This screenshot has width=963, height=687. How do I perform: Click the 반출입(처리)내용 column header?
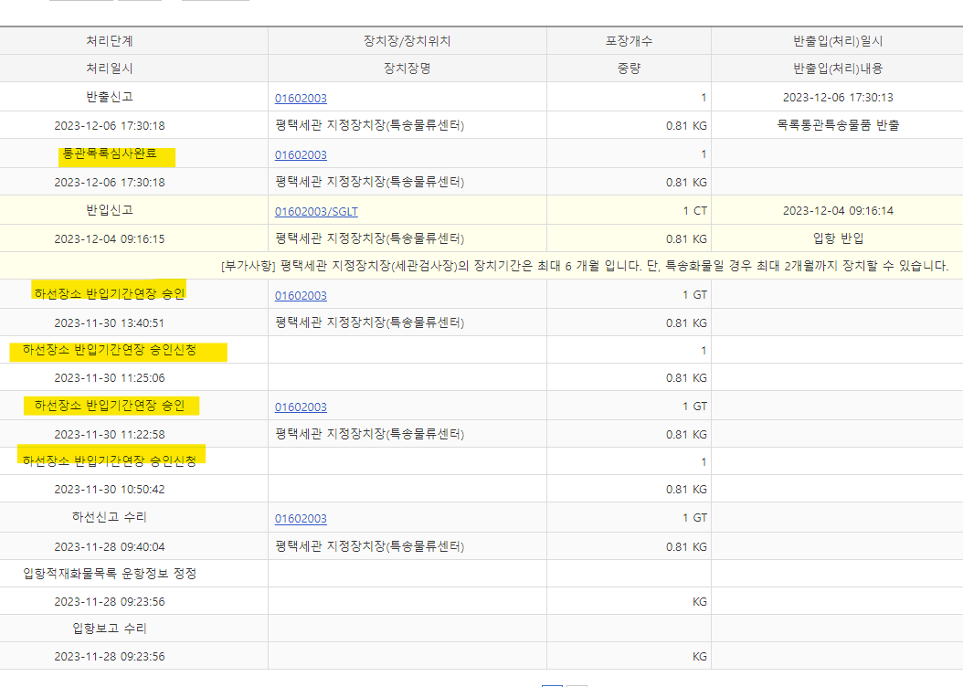click(x=838, y=69)
